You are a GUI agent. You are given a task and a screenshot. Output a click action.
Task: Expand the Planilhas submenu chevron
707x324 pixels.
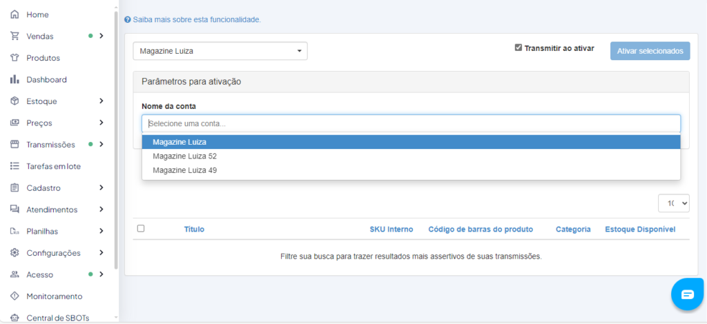point(101,231)
